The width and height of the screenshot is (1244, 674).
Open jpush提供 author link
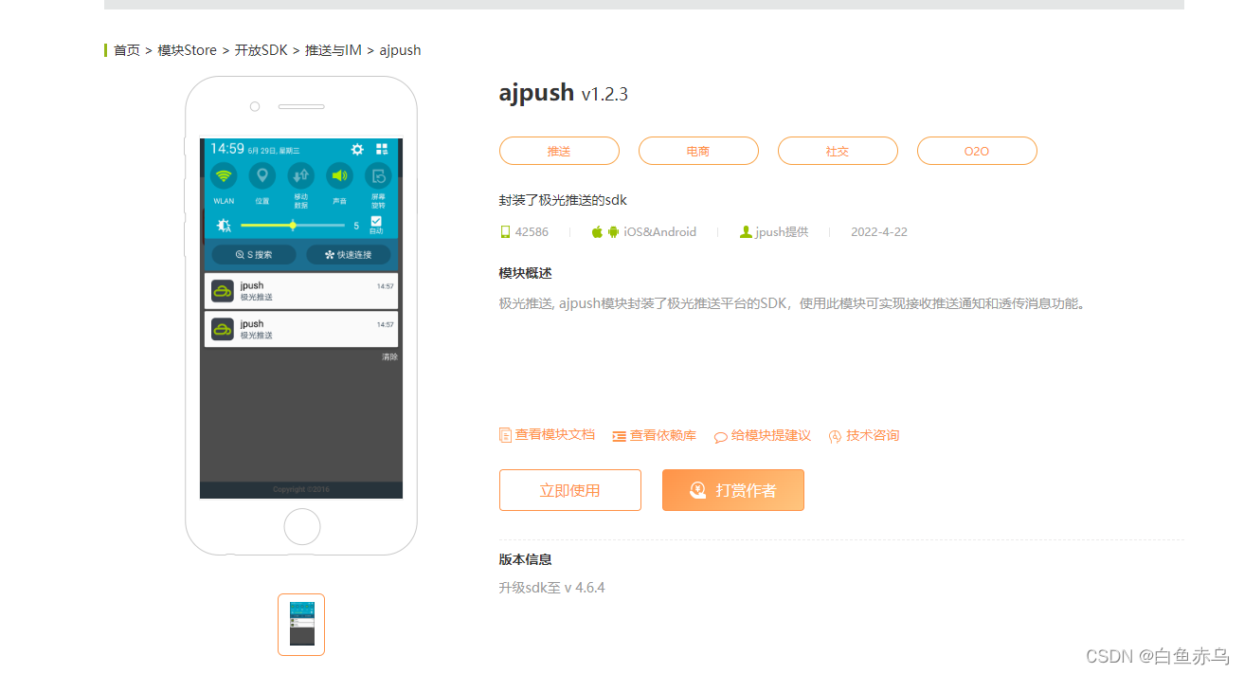[782, 232]
